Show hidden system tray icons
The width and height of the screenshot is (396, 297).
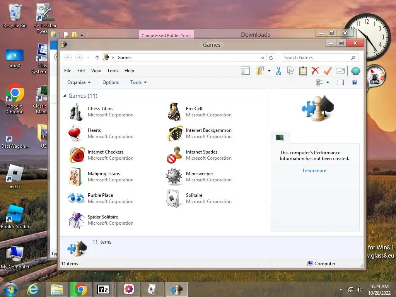[x=341, y=290]
